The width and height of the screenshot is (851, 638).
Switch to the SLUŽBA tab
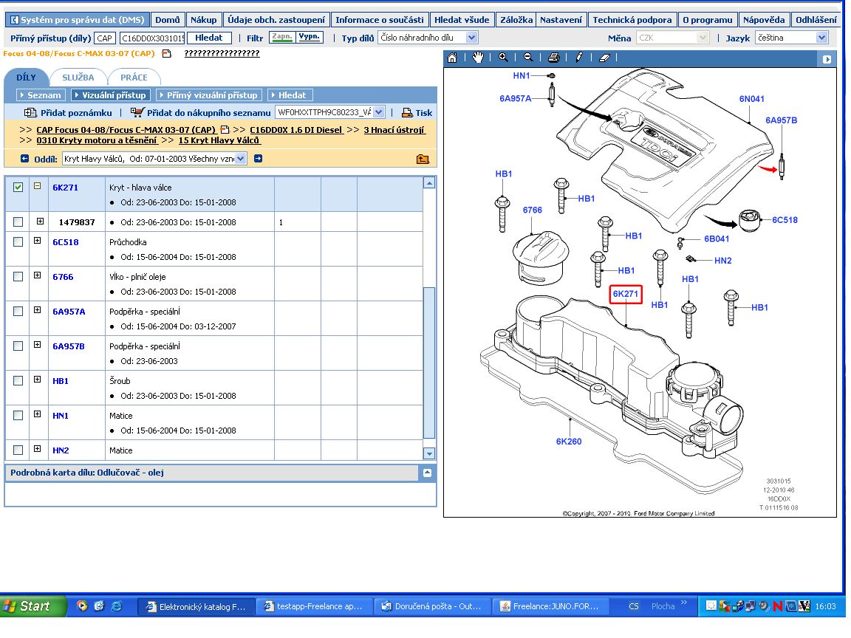[78, 77]
